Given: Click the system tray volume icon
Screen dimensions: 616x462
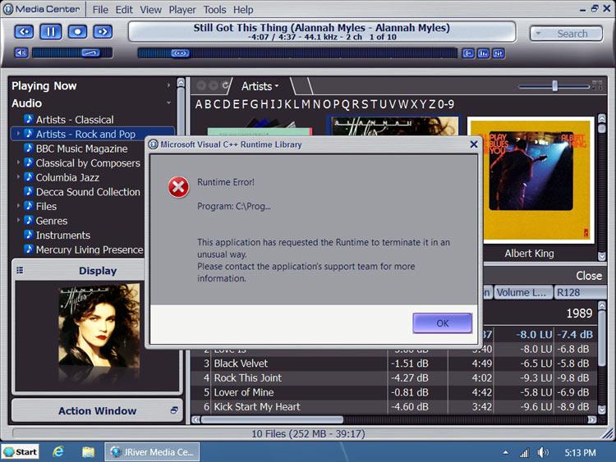Looking at the screenshot, I should point(543,452).
